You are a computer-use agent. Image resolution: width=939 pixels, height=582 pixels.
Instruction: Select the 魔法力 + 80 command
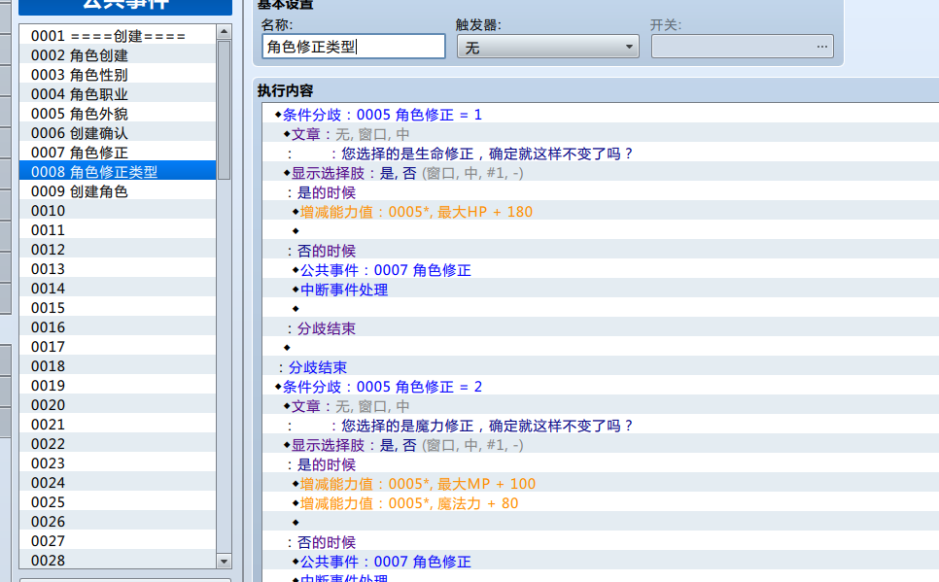601,503
